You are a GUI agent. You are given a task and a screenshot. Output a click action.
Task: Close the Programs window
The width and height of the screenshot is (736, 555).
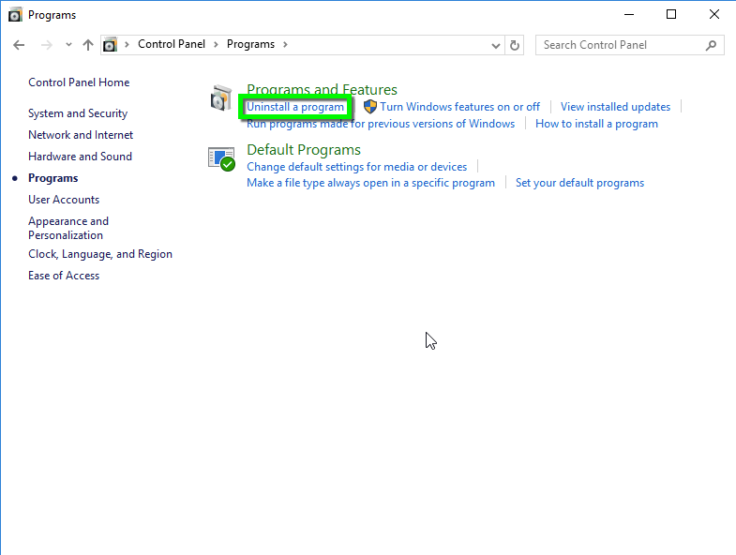713,15
